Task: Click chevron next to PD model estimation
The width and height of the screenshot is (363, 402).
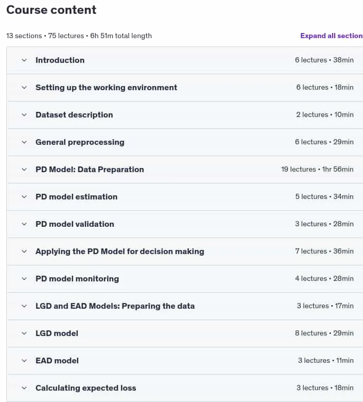Action: 24,197
